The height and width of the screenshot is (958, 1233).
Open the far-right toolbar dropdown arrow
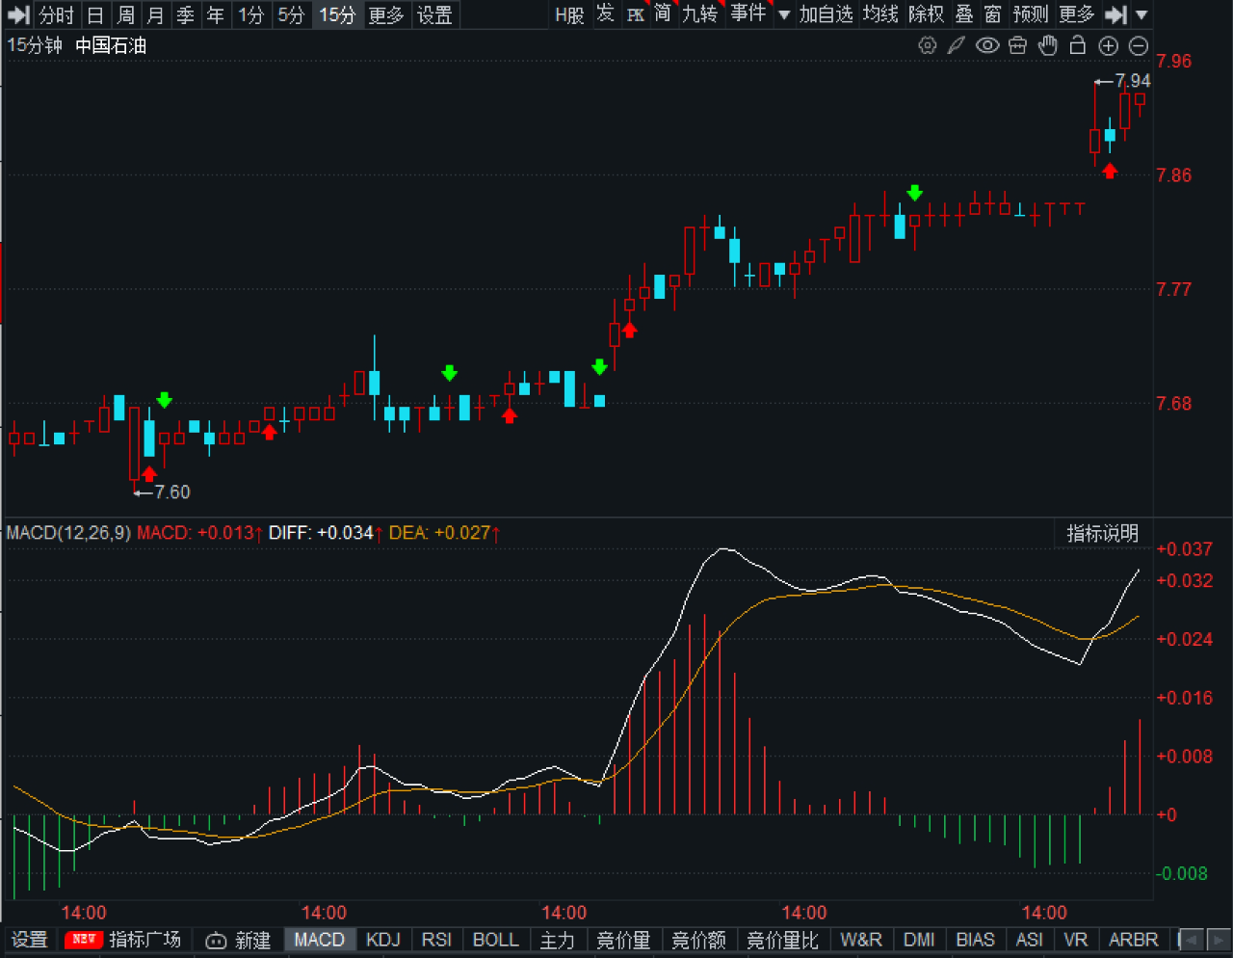coord(1141,14)
